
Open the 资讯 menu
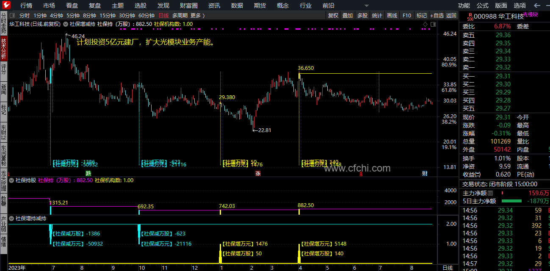(x=214, y=6)
